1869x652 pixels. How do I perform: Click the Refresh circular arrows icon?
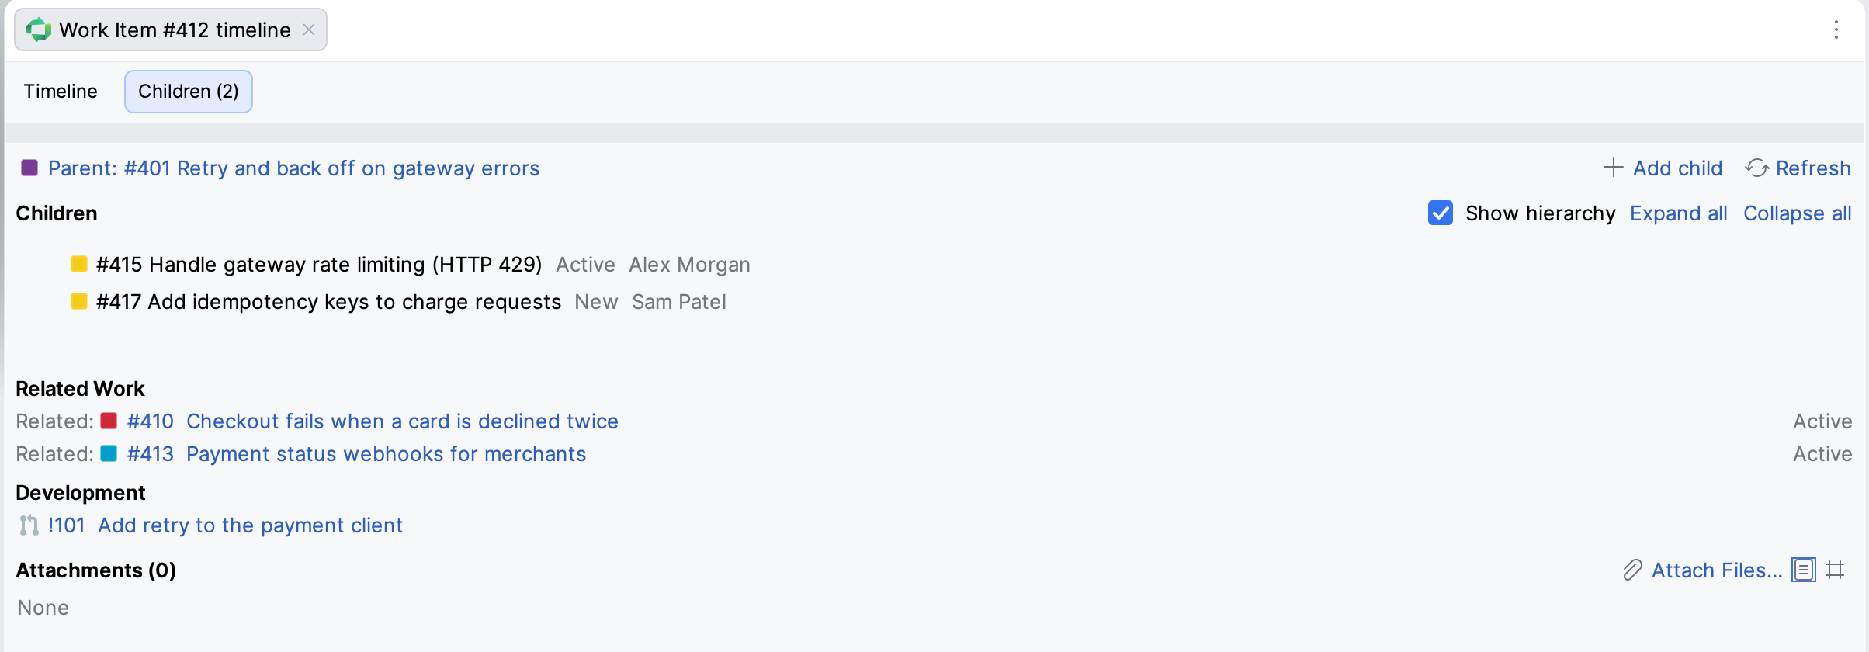[x=1756, y=168]
